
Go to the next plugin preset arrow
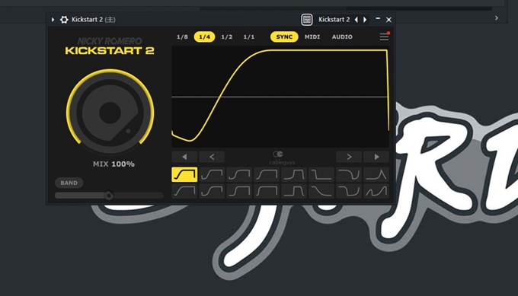(x=365, y=20)
